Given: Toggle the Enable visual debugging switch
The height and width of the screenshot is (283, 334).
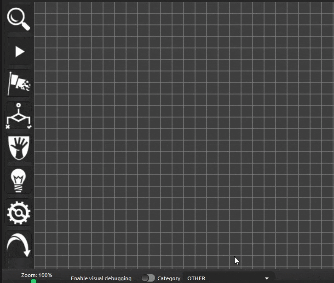Looking at the screenshot, I should (148, 278).
